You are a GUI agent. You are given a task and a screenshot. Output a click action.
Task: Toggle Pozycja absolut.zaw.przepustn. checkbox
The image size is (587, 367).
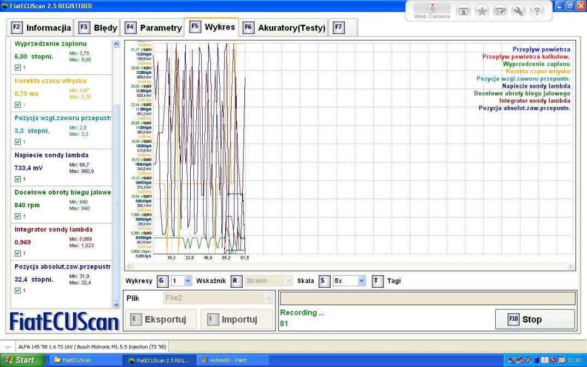17,290
